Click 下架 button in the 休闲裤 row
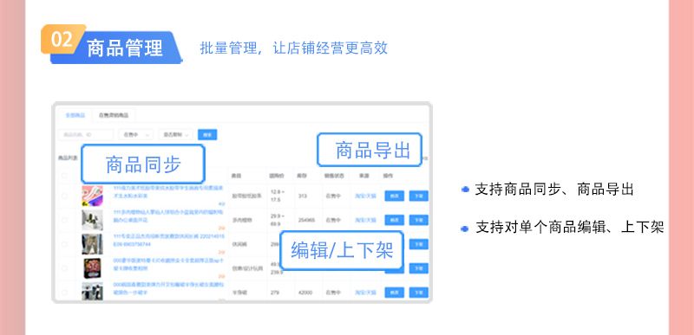The height and width of the screenshot is (335, 694). [419, 244]
